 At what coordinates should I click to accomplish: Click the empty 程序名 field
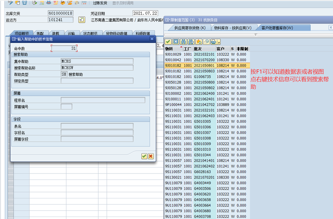(x=103, y=100)
